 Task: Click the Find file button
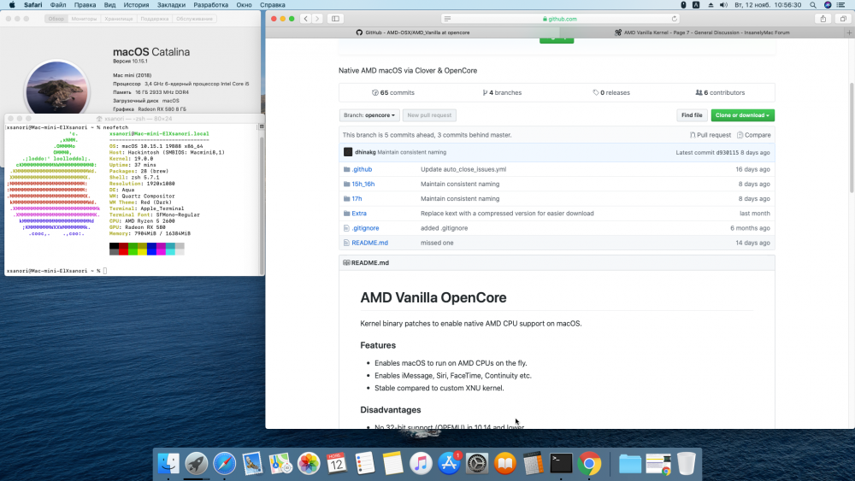(692, 115)
